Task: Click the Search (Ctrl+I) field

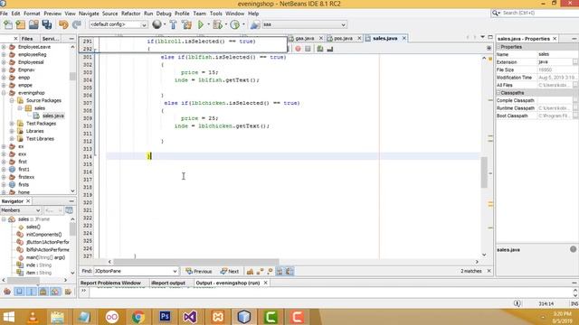Action: 536,13
